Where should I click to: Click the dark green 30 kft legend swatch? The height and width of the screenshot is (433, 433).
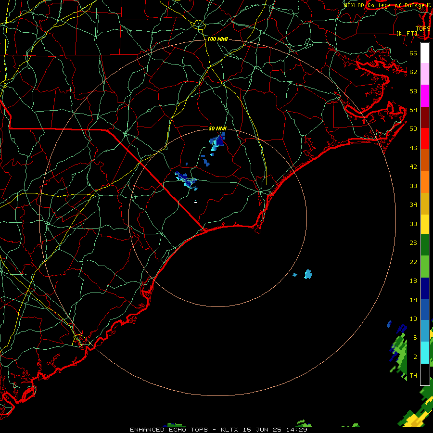(x=425, y=245)
